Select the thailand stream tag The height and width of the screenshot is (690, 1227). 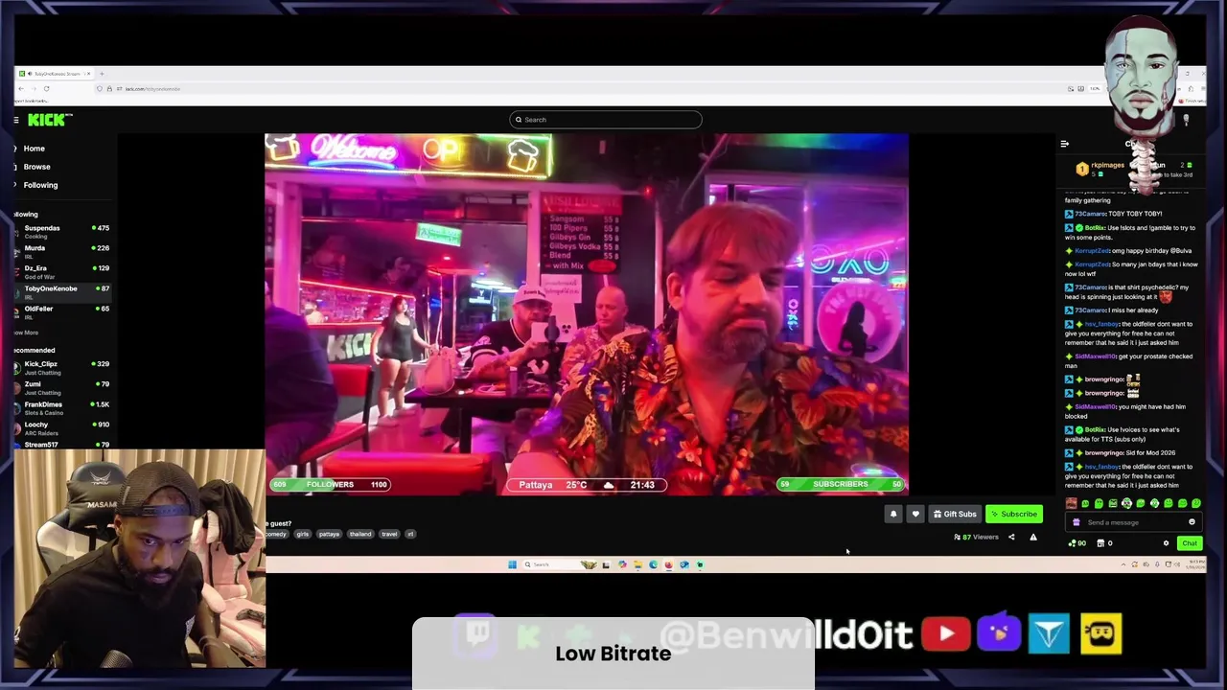point(359,535)
